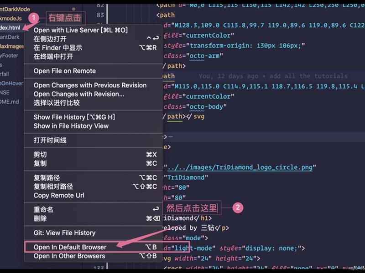
Task: Click 'display: none;' style text
Action: click(x=271, y=248)
